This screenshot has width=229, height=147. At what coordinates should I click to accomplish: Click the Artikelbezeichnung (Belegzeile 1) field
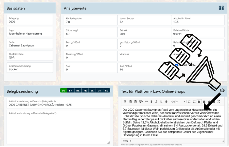[x=58, y=103]
